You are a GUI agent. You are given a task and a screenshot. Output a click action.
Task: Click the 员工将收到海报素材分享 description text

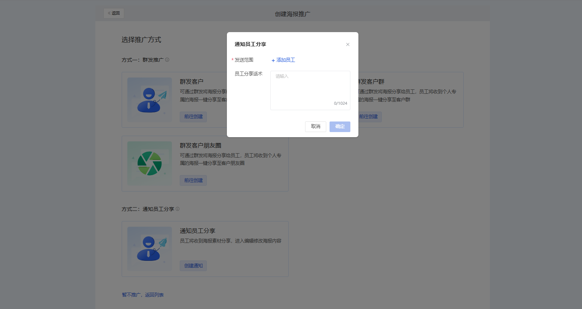click(231, 241)
